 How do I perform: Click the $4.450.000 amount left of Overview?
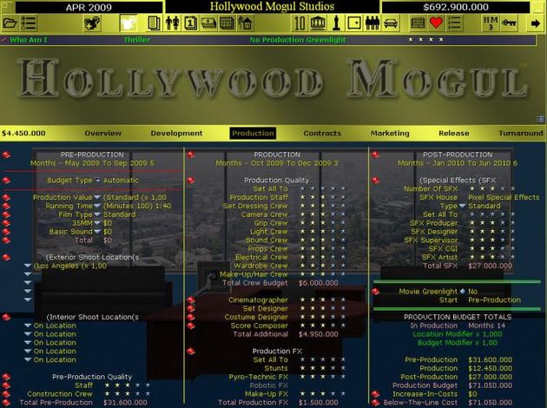(23, 133)
